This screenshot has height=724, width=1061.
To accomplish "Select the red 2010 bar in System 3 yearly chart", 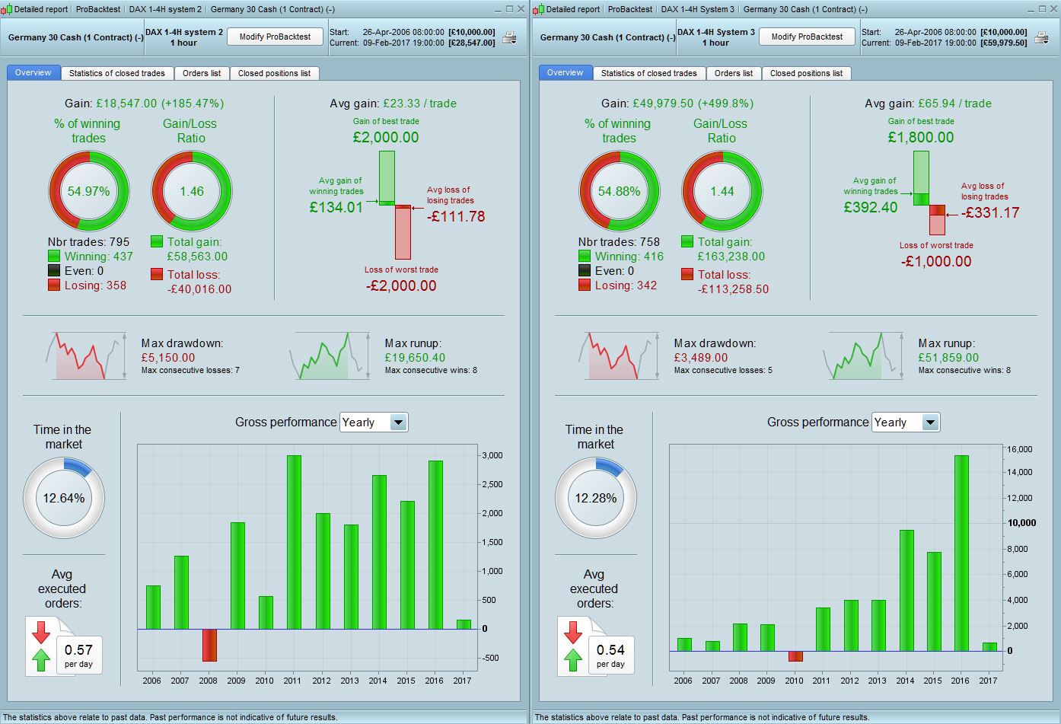I will pos(795,656).
